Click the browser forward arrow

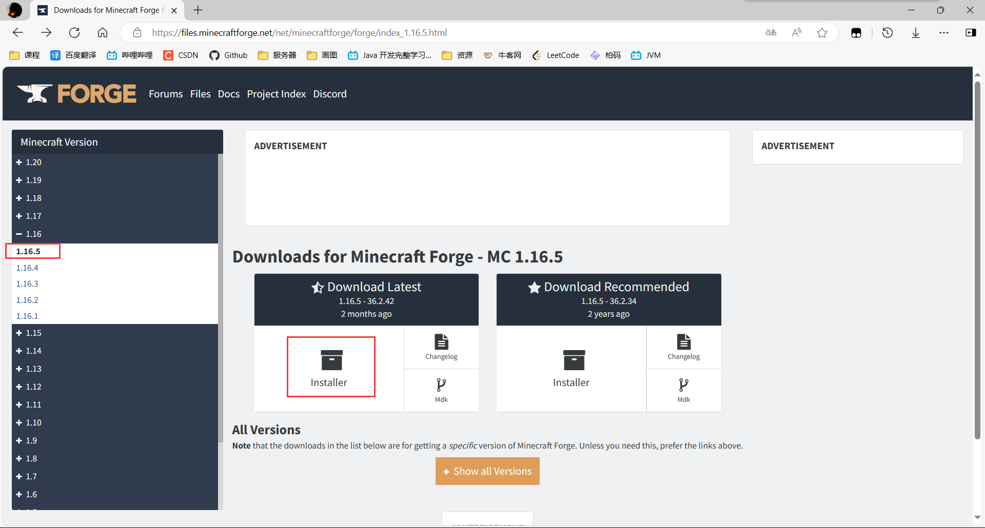coord(46,33)
